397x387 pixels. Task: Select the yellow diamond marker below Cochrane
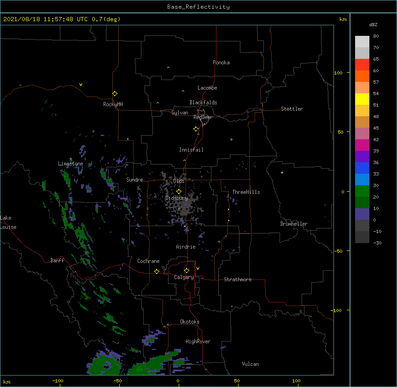click(157, 271)
